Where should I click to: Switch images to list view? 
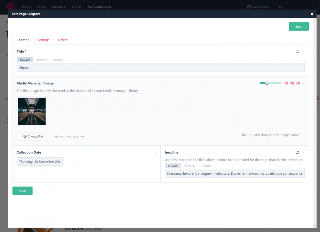[x=298, y=83]
